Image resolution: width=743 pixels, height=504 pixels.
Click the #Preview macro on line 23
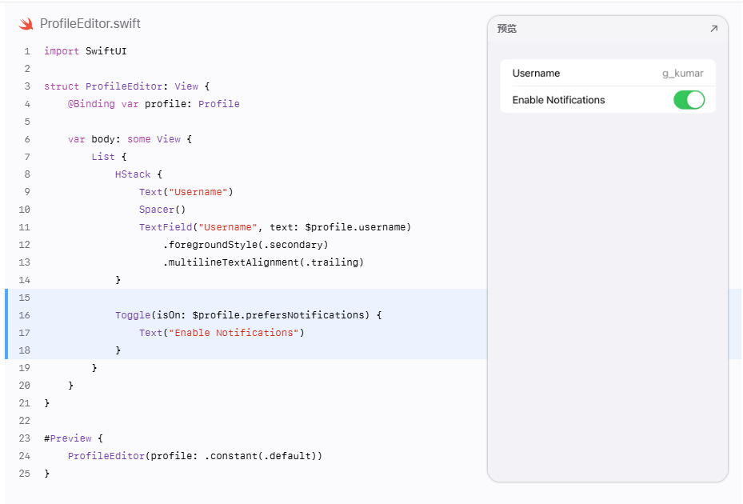[68, 438]
